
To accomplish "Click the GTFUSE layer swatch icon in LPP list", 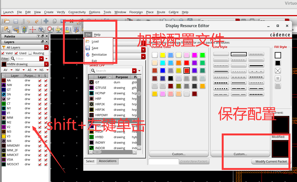I will (91, 88).
